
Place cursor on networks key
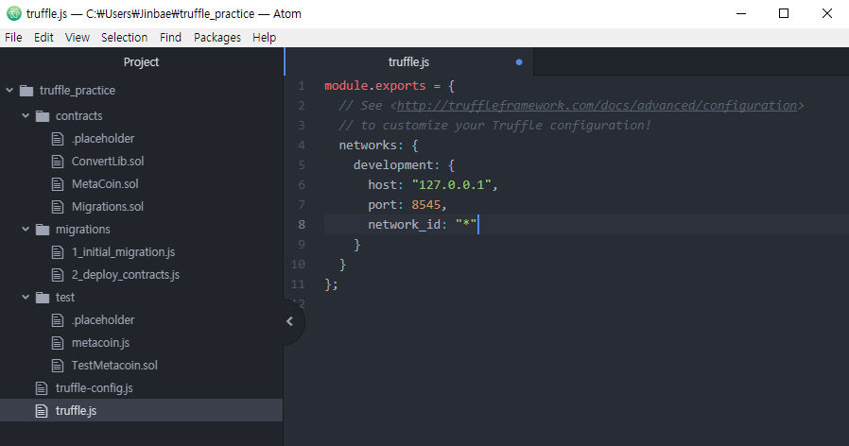click(x=368, y=146)
